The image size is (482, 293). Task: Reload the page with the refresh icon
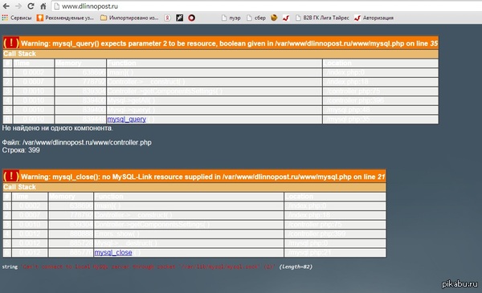point(31,6)
